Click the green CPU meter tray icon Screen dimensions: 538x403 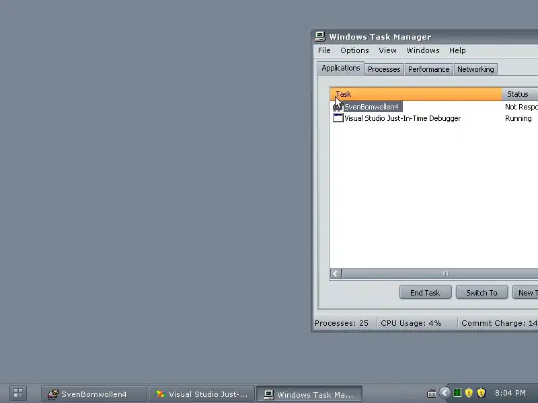tap(457, 393)
